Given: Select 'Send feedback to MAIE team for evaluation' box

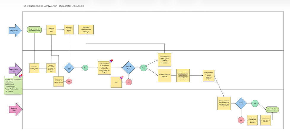Looking at the screenshot, I should point(266,120).
